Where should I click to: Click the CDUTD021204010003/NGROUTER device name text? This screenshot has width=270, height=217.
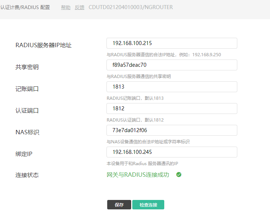pyautogui.click(x=130, y=7)
